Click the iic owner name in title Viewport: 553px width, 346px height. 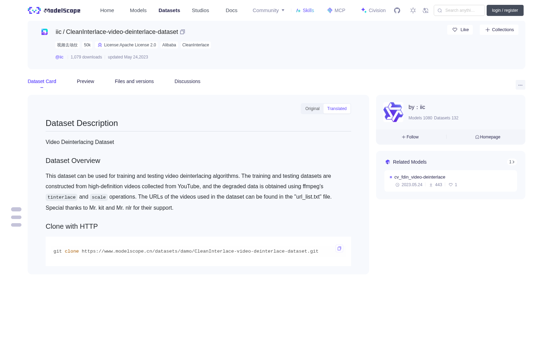pos(58,32)
